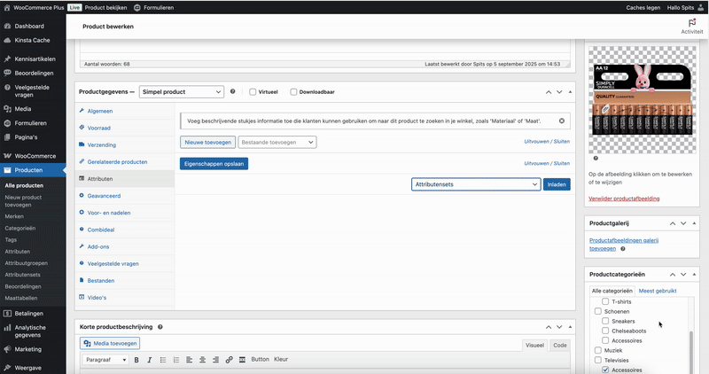Viewport: 709px width, 374px height.
Task: Open the Simpel product type dropdown
Action: point(182,91)
